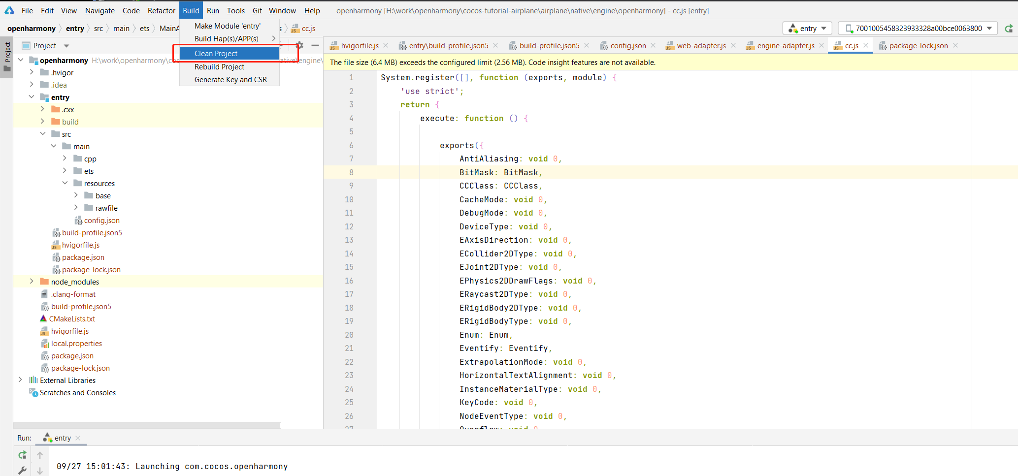The image size is (1018, 476).
Task: Expand the .idea folder
Action: coord(32,85)
